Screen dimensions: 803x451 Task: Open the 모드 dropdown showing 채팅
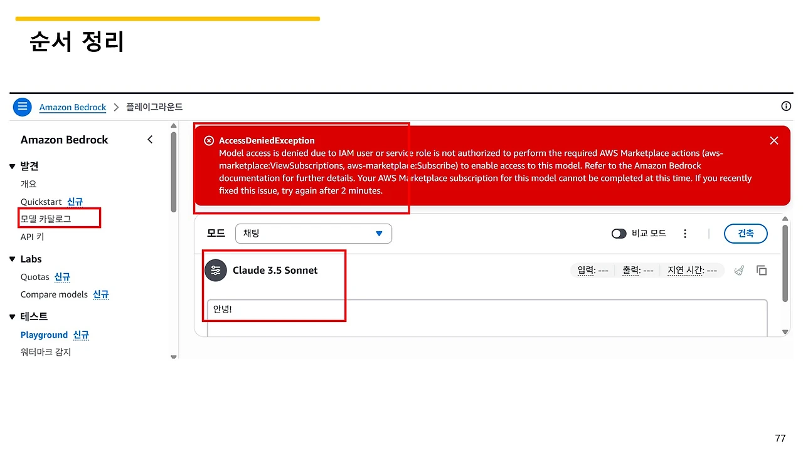314,234
